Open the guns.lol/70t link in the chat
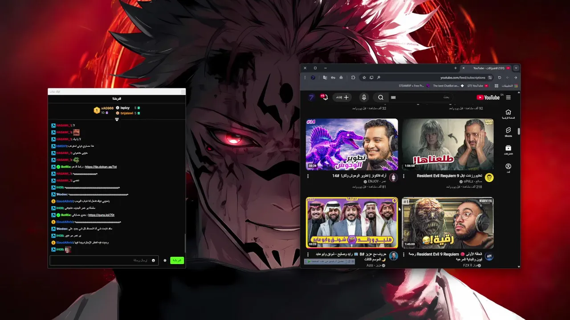The width and height of the screenshot is (570, 320). [101, 215]
